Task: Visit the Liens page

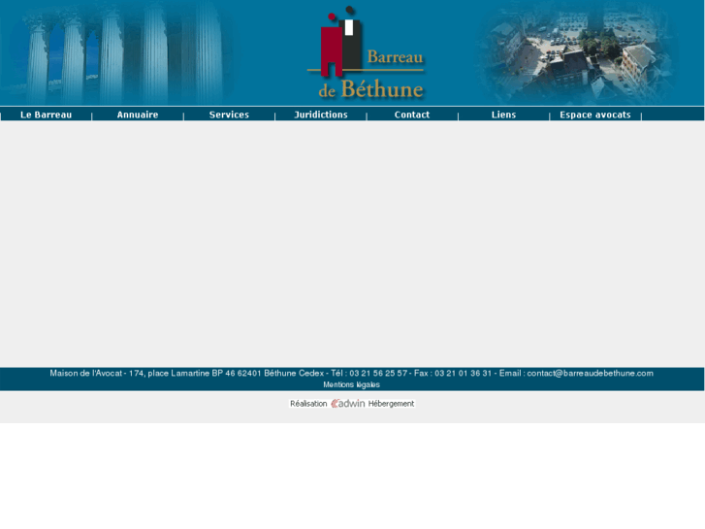Action: click(x=503, y=115)
